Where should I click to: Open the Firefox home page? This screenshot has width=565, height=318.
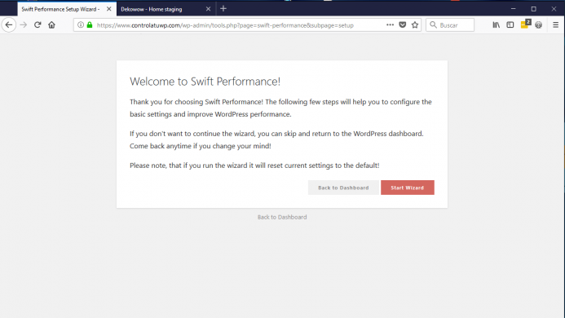tap(51, 25)
